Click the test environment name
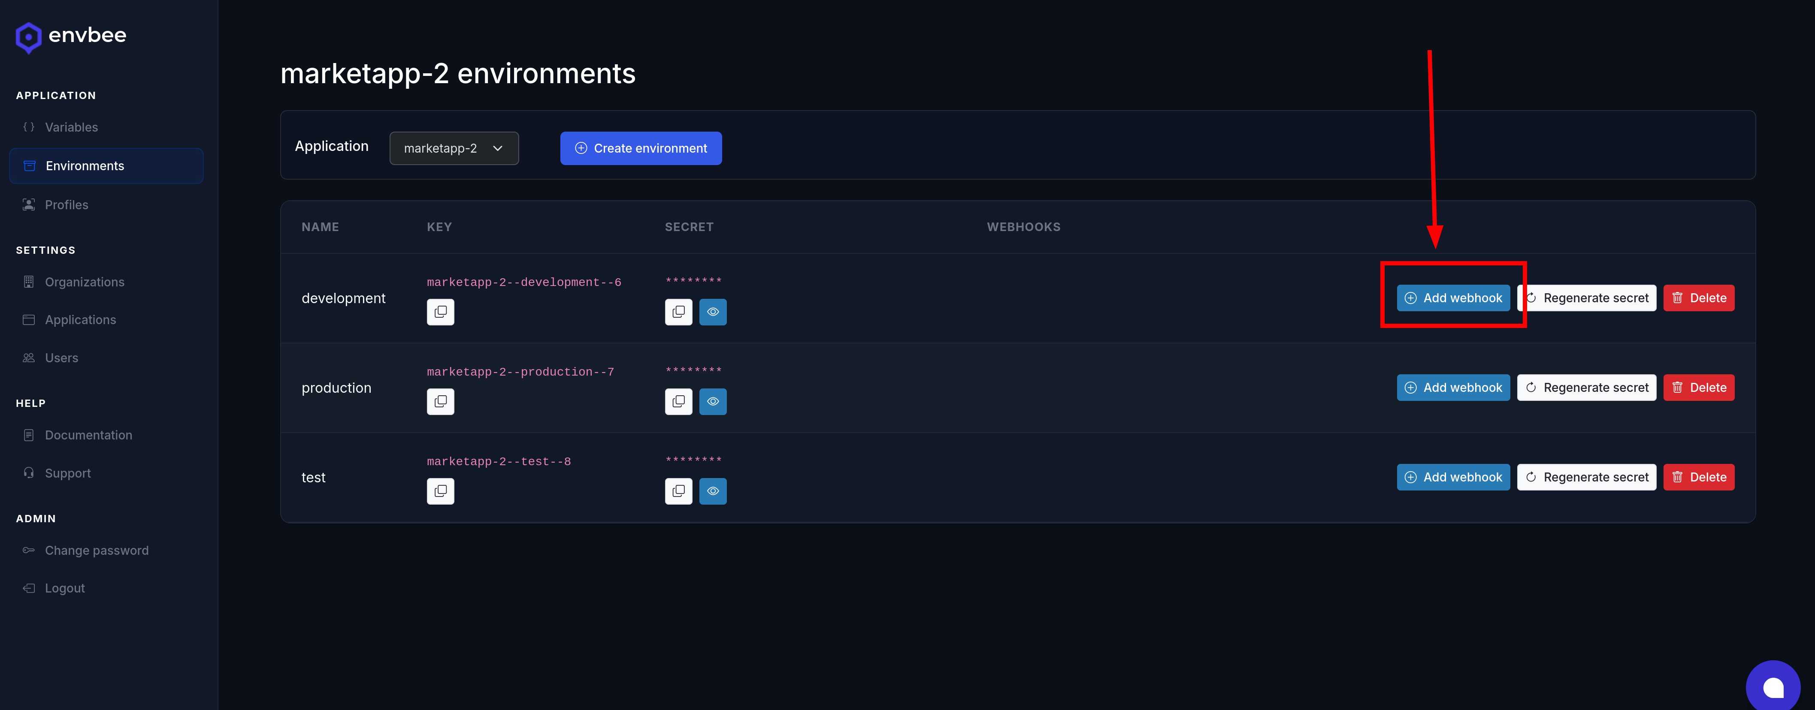This screenshot has height=710, width=1815. tap(314, 478)
